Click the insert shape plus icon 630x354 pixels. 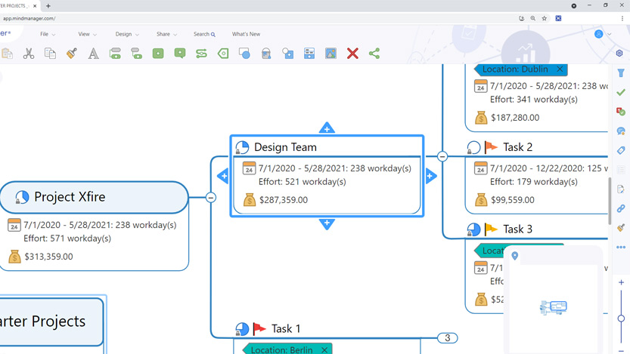pos(287,54)
